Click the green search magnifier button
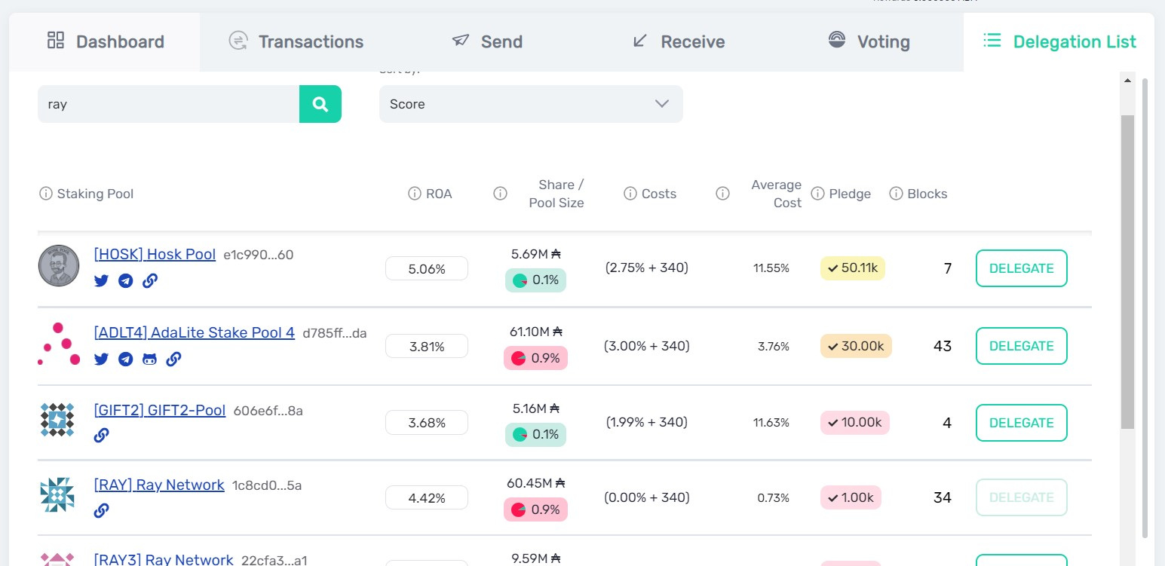 click(x=320, y=104)
